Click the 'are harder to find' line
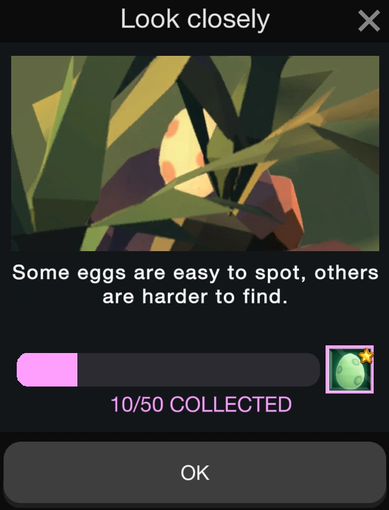This screenshot has height=510, width=389. [195, 297]
